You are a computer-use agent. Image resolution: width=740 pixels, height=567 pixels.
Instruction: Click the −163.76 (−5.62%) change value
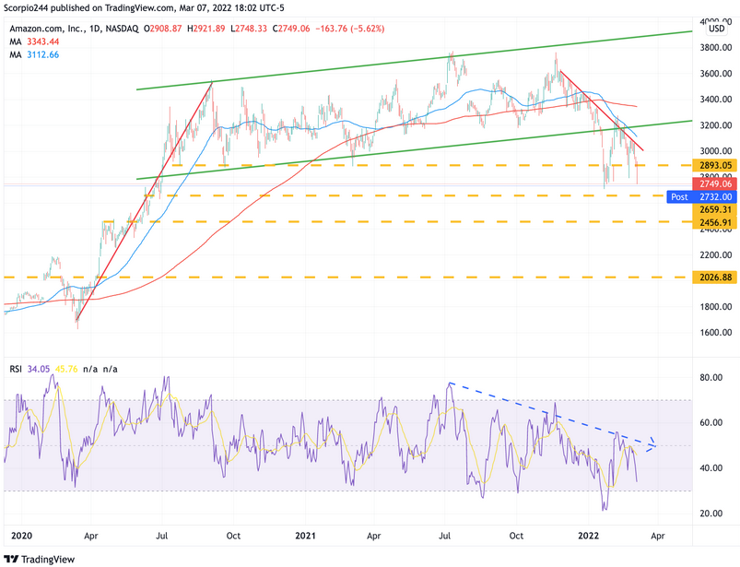(349, 29)
